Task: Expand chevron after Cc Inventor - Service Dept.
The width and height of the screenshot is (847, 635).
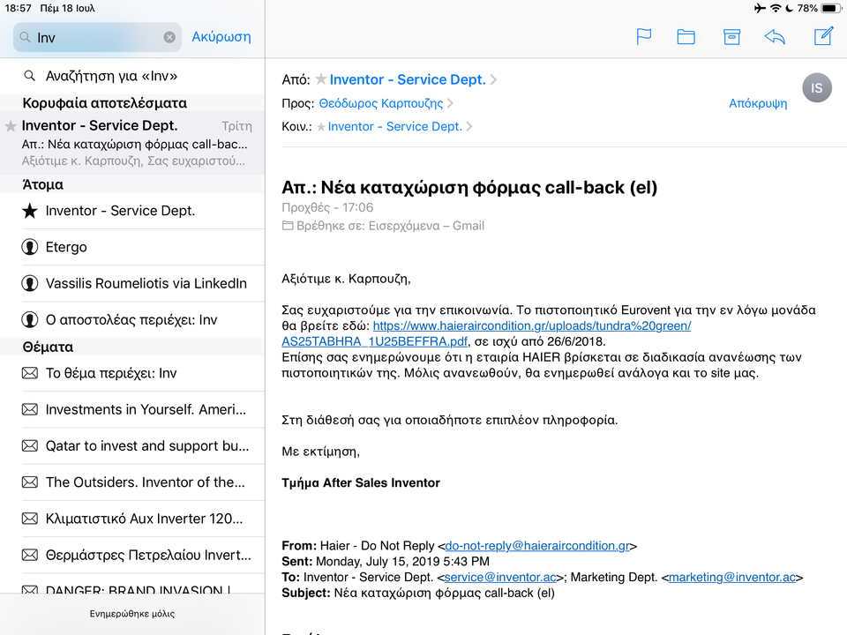Action: coord(468,126)
